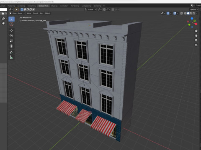Choose the Set new selection mode icon

(x=22, y=10)
